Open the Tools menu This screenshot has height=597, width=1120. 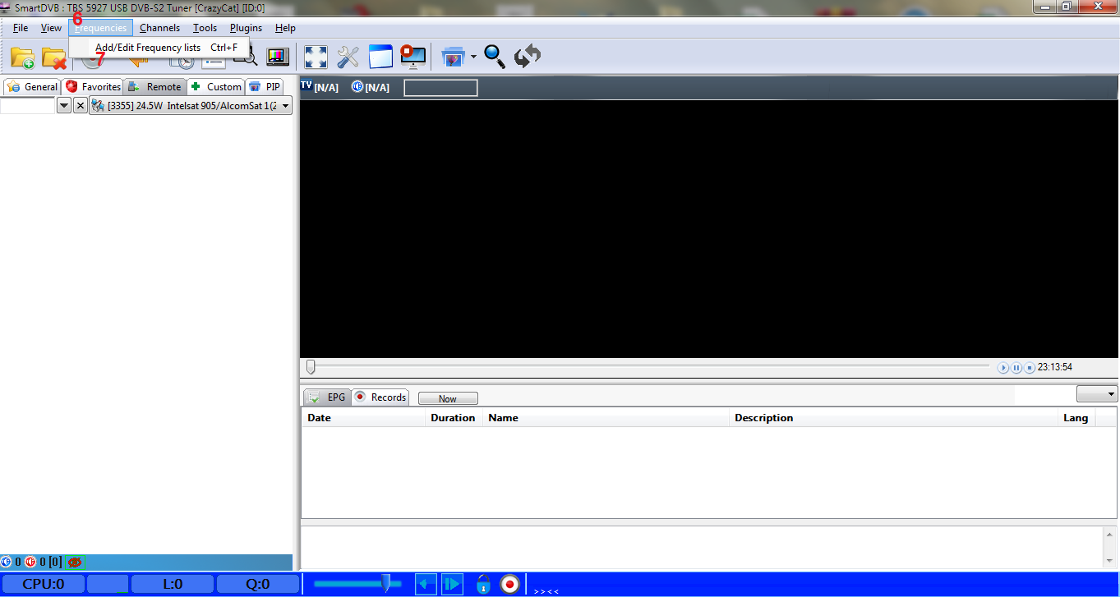[x=205, y=28]
